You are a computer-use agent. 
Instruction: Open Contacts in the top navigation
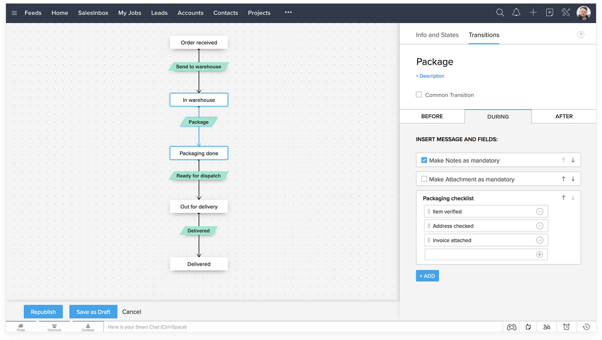tap(226, 13)
